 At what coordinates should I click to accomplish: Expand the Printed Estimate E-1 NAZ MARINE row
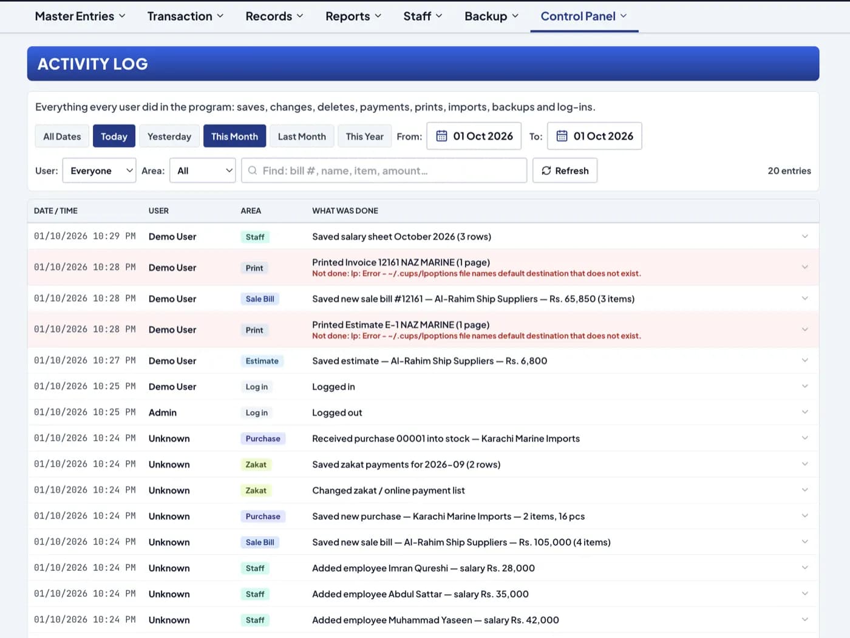(805, 330)
